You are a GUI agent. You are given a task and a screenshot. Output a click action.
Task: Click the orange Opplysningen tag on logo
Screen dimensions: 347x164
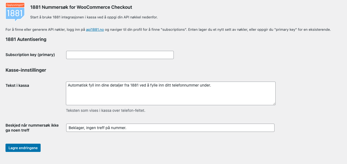click(15, 5)
